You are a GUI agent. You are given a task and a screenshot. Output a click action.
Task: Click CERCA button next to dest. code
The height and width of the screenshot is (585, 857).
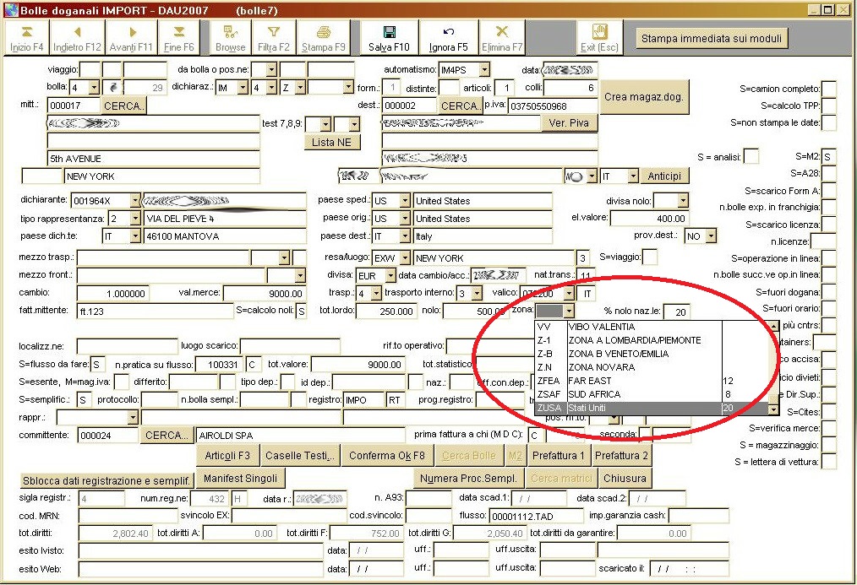point(461,106)
